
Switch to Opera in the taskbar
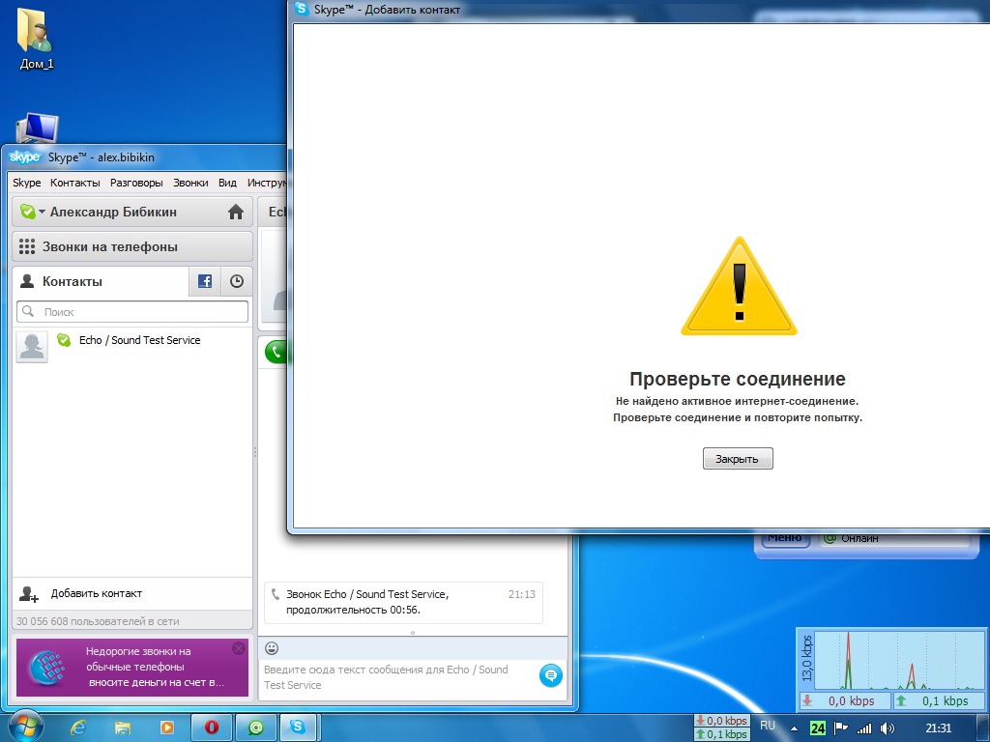point(212,728)
